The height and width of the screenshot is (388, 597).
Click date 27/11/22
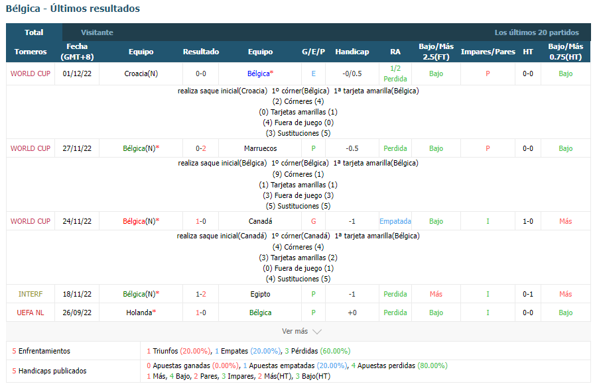pyautogui.click(x=77, y=148)
